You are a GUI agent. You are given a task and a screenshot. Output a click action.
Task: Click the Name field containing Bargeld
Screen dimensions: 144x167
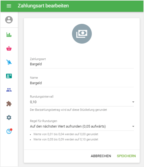click(x=82, y=83)
